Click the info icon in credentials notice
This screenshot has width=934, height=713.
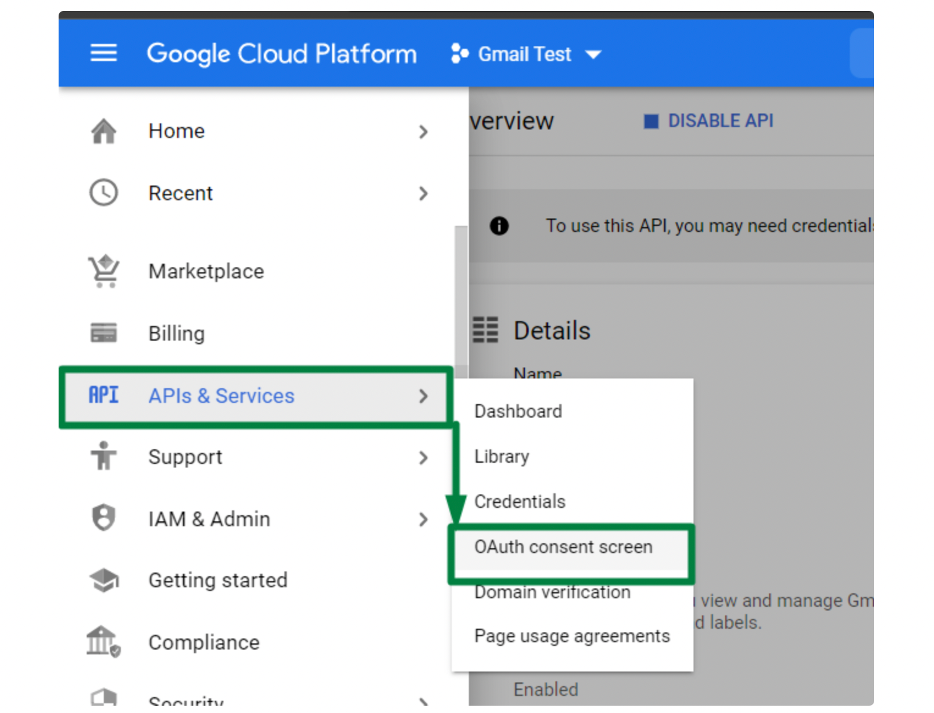point(499,226)
